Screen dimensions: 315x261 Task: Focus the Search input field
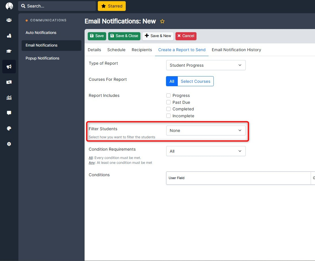tap(57, 6)
